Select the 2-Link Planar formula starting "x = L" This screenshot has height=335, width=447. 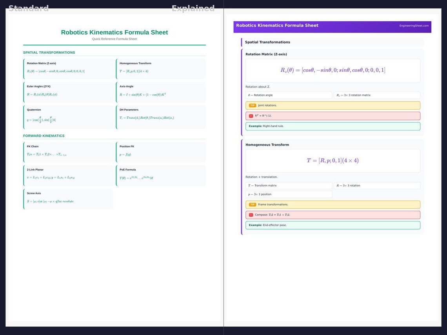(51, 178)
